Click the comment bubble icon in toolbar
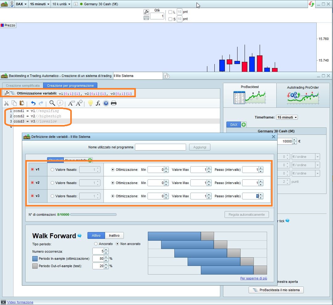Image resolution: width=333 pixels, height=305 pixels. [x=60, y=103]
